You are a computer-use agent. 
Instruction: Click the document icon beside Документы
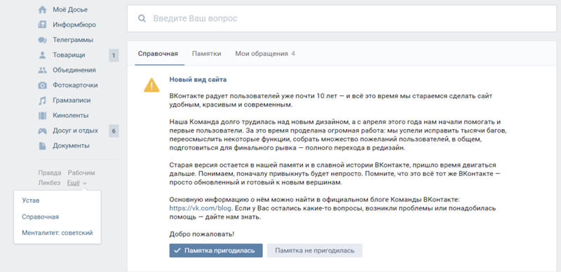pos(42,146)
